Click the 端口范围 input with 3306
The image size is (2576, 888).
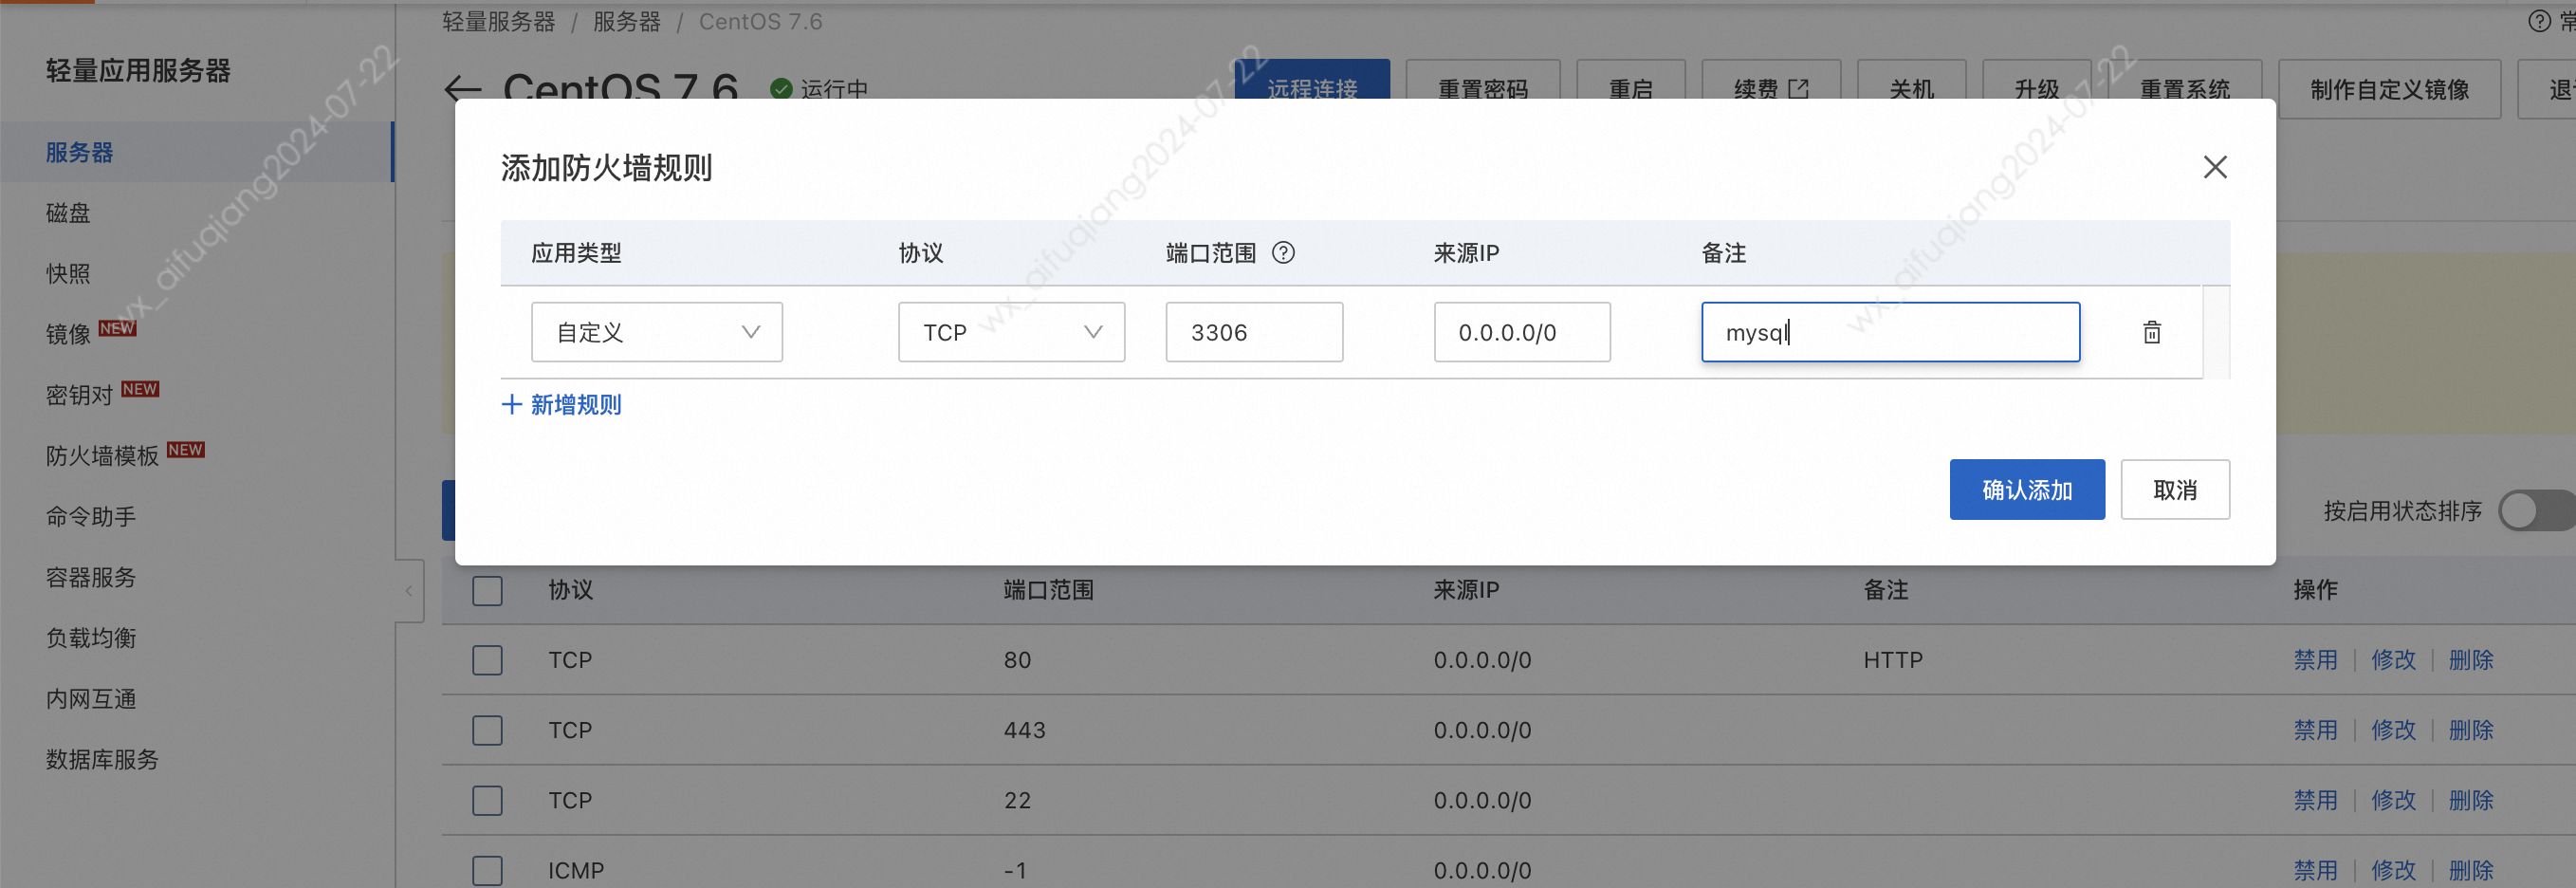coord(1253,332)
